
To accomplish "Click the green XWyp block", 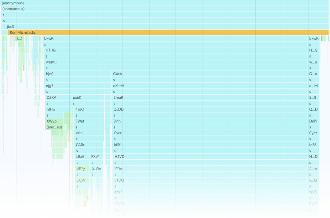I will [54, 121].
